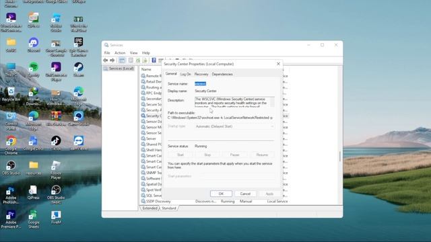This screenshot has height=242, width=431.
Task: Open View menu in Services
Action: pyautogui.click(x=133, y=52)
